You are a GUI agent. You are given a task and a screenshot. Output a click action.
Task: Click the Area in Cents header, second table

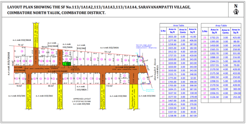[226, 31]
